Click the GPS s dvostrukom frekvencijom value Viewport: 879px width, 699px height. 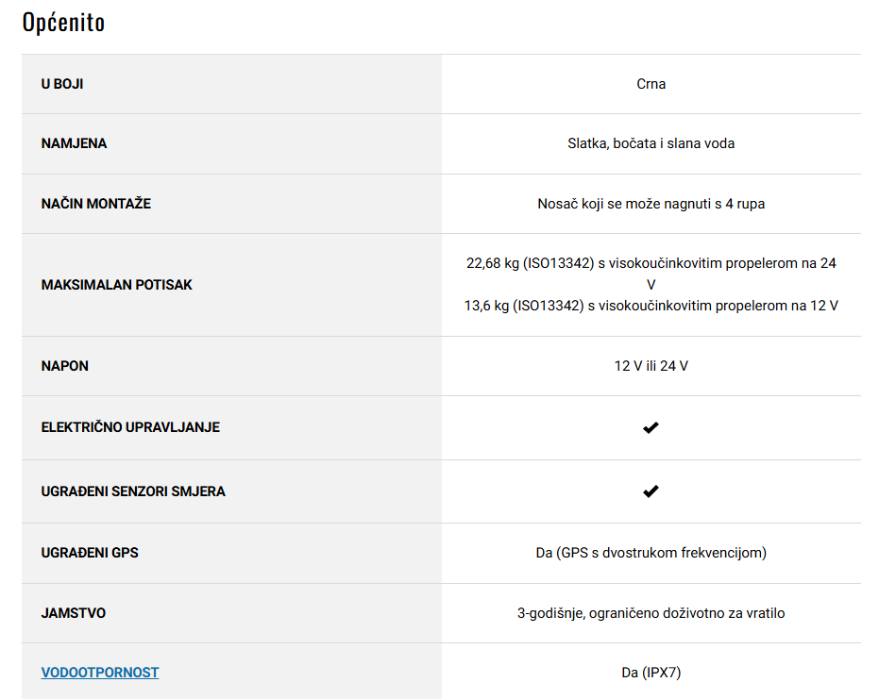point(651,553)
